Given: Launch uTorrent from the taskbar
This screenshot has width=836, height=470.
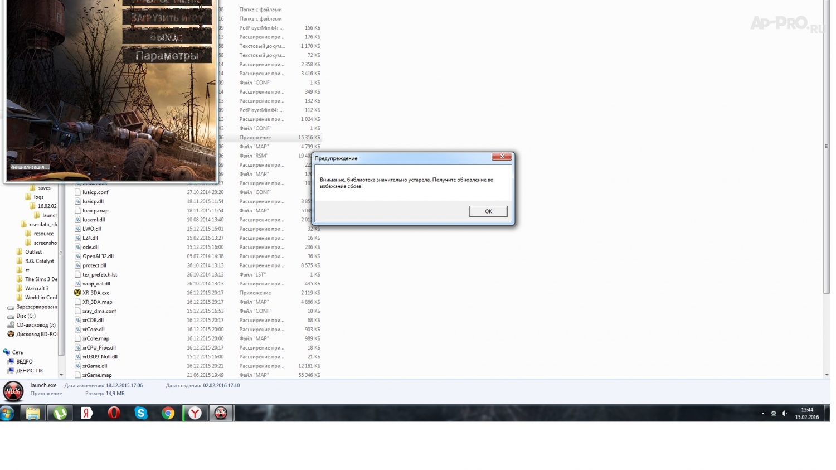Looking at the screenshot, I should [60, 413].
